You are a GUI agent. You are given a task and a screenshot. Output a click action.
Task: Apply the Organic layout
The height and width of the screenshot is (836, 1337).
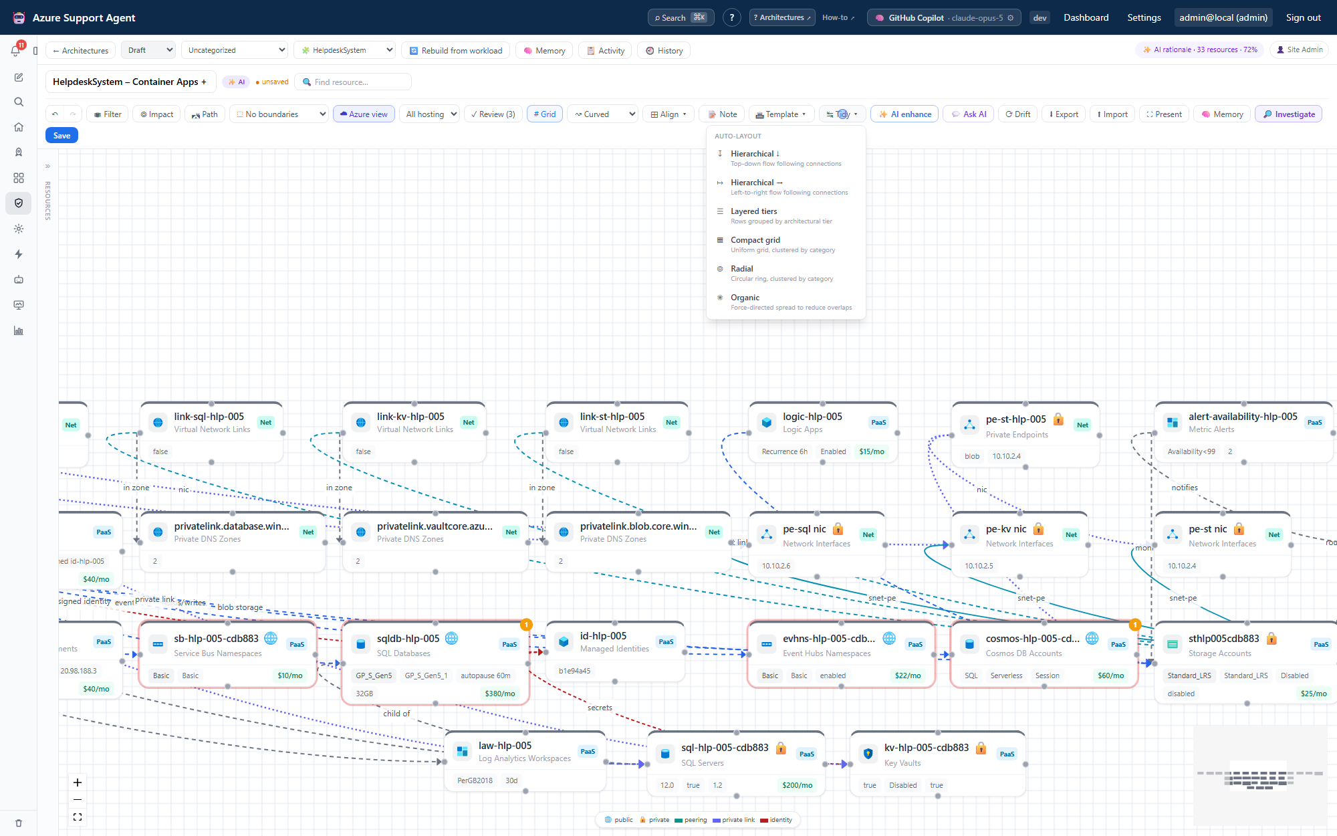(786, 302)
